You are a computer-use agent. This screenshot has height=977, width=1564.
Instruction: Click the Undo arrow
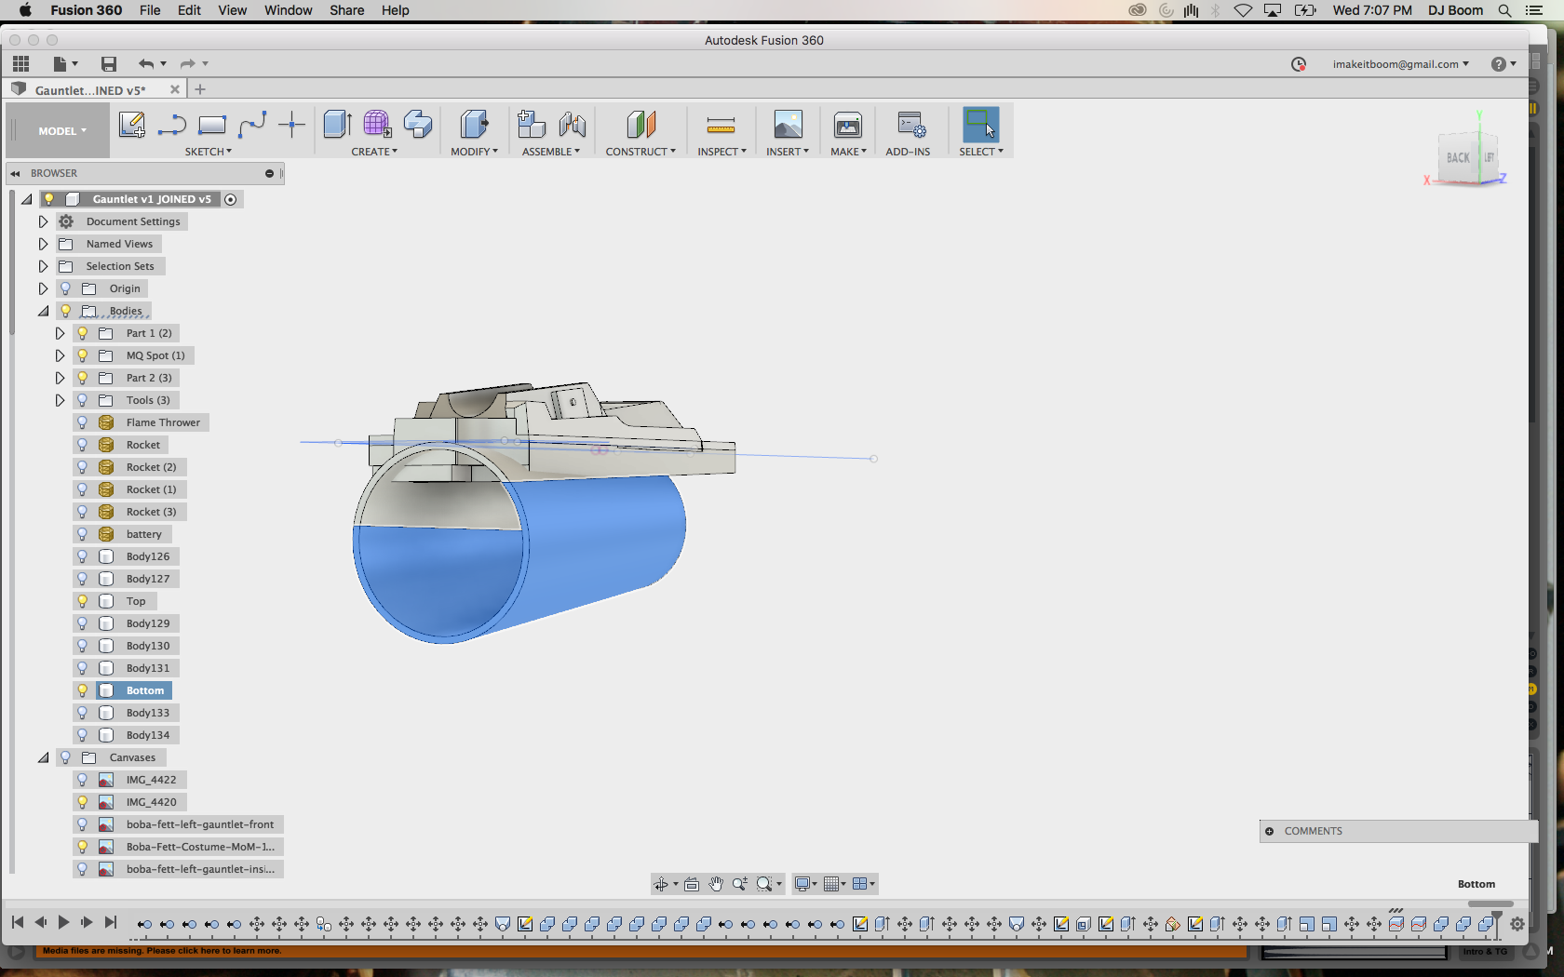pos(146,63)
